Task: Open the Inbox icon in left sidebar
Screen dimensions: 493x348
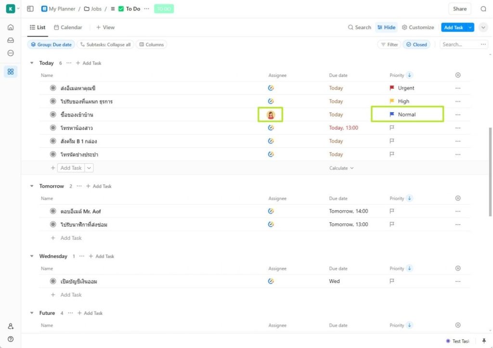Action: click(x=11, y=40)
